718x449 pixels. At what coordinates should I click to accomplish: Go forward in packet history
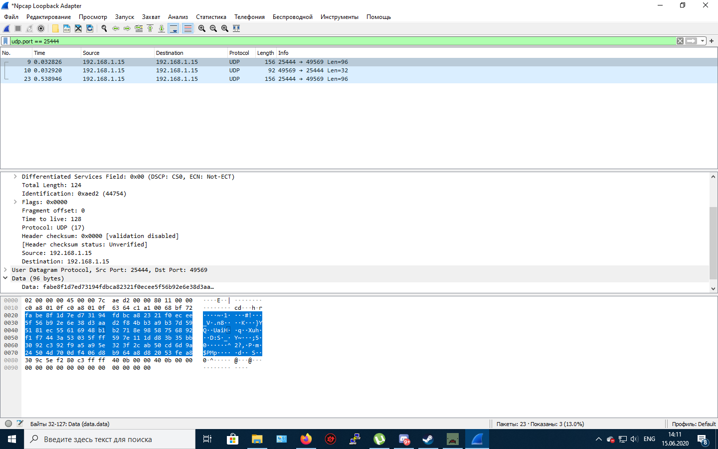127,28
